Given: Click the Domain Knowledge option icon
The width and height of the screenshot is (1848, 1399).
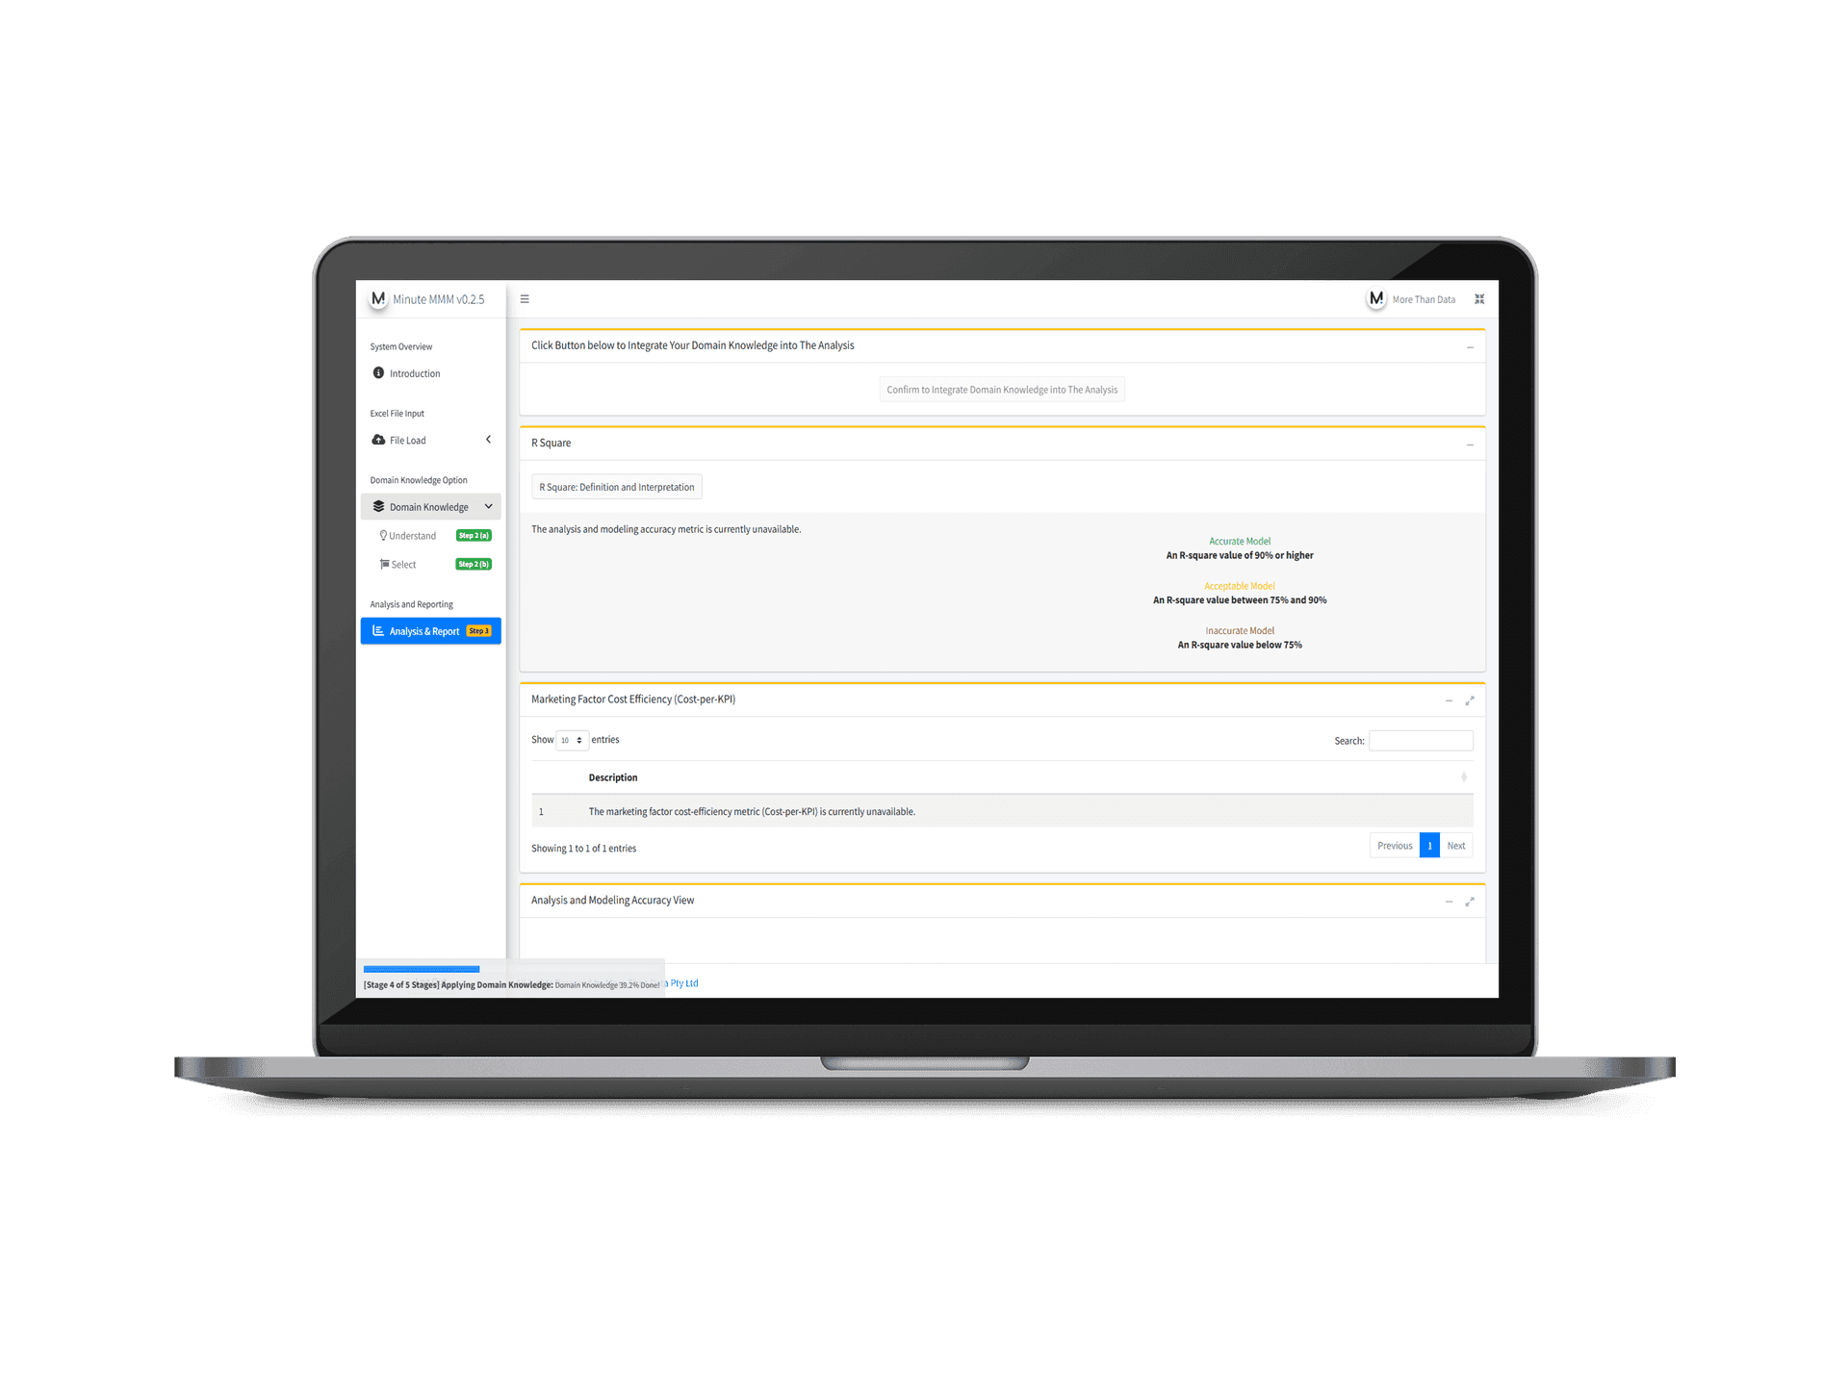Looking at the screenshot, I should [381, 505].
